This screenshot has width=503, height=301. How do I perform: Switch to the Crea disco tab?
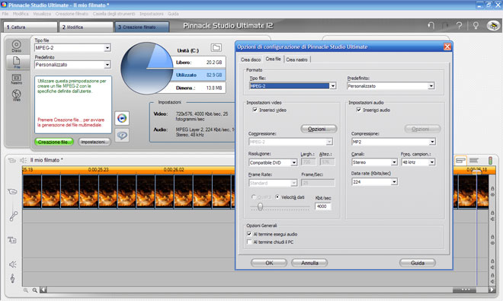[251, 59]
